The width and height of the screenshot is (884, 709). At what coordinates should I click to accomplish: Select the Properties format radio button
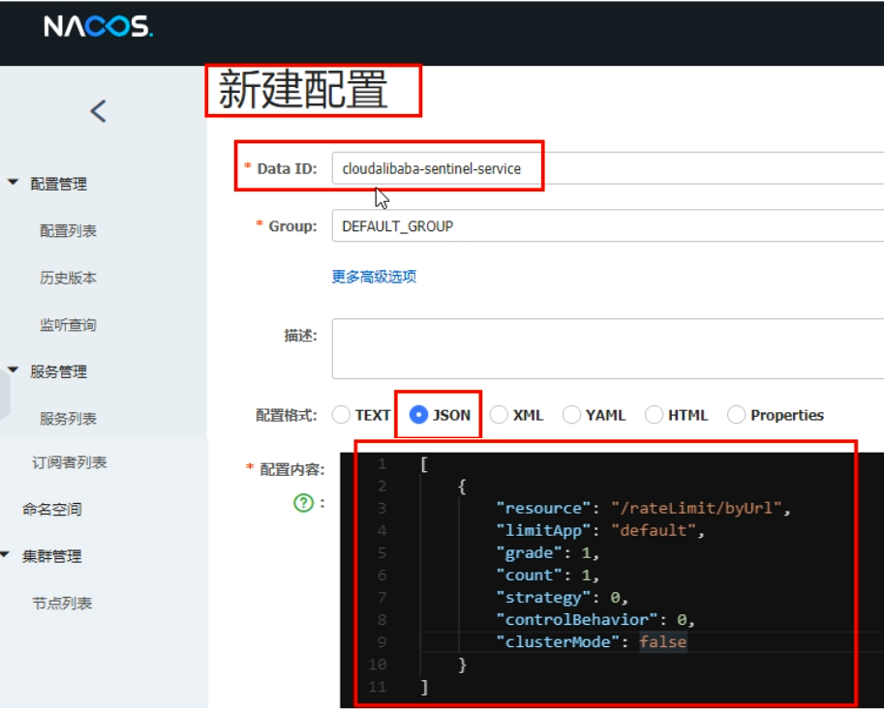tap(736, 415)
